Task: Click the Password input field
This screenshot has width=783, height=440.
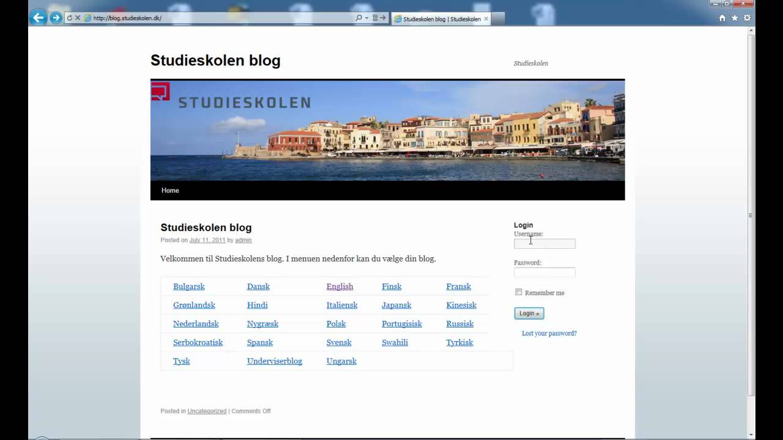Action: pyautogui.click(x=544, y=273)
